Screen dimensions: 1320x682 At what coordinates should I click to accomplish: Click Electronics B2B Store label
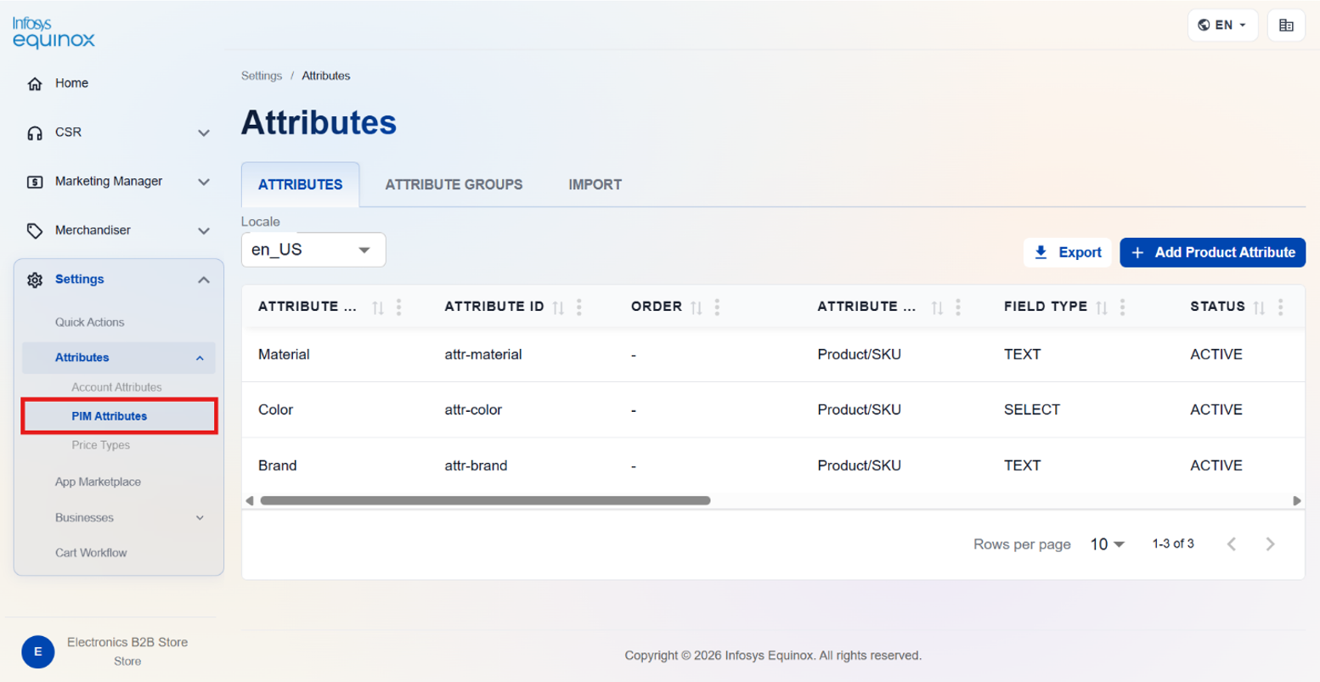pyautogui.click(x=127, y=642)
